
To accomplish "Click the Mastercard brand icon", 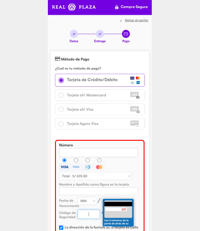I will pos(99,167).
